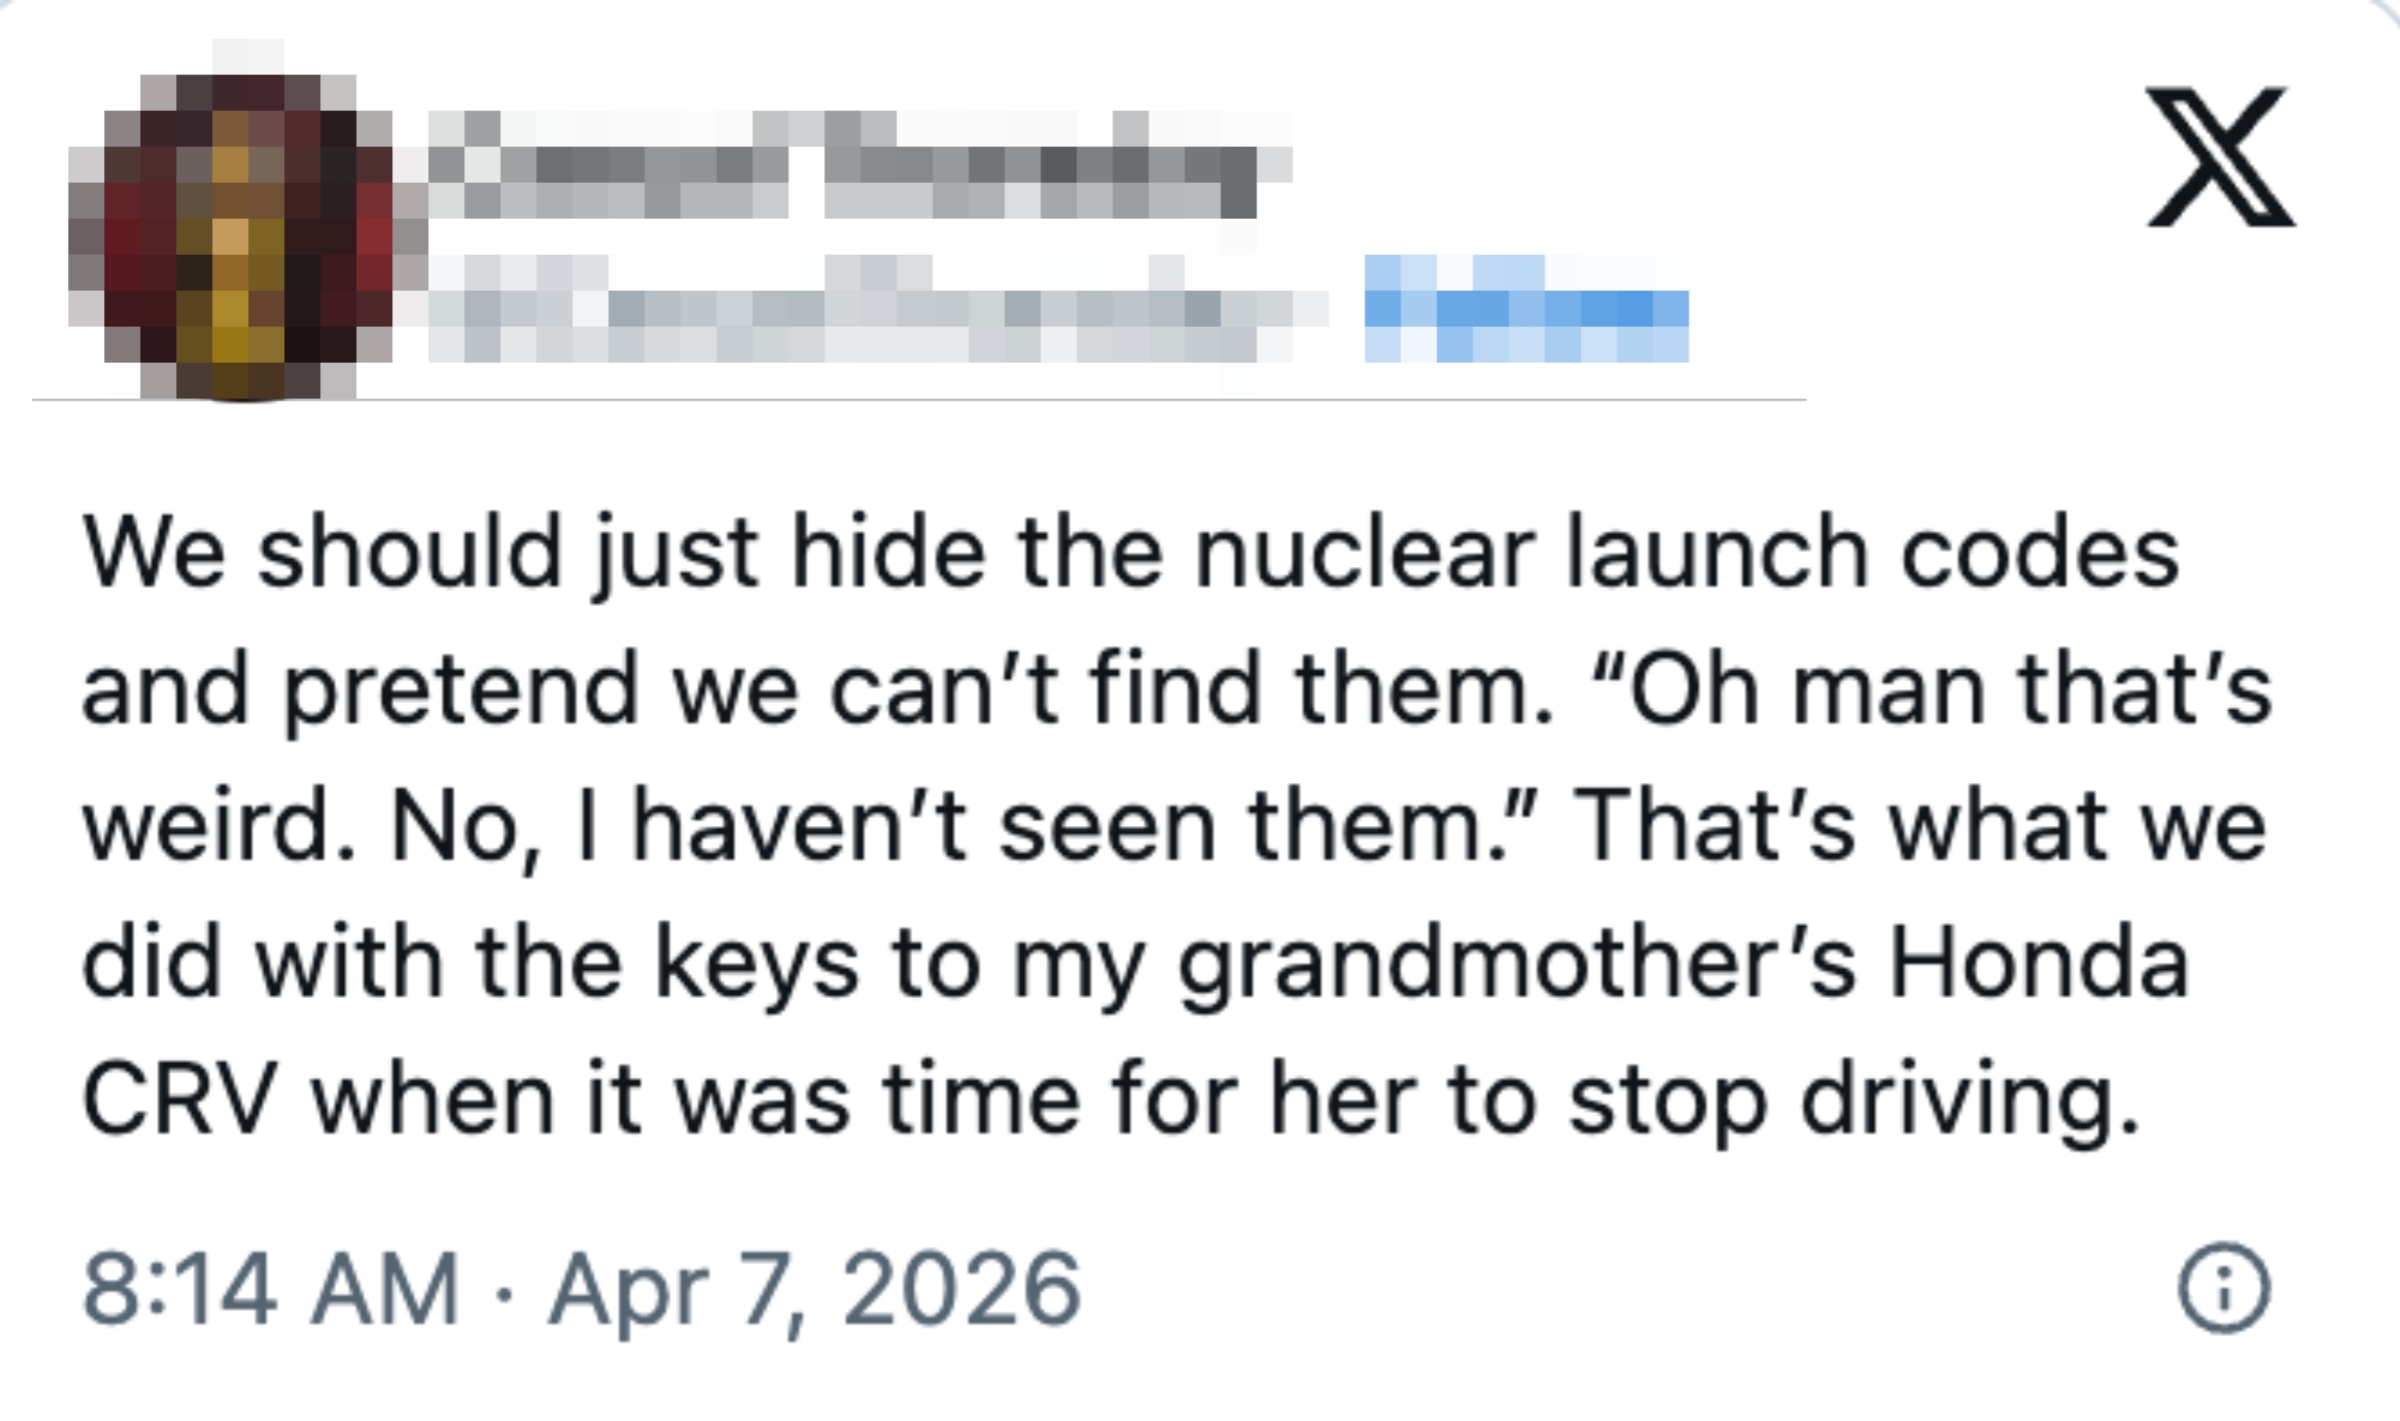Screen dimensions: 2400x1421
Task: Open the Twitter for Websites info icon
Action: [x=2224, y=1288]
